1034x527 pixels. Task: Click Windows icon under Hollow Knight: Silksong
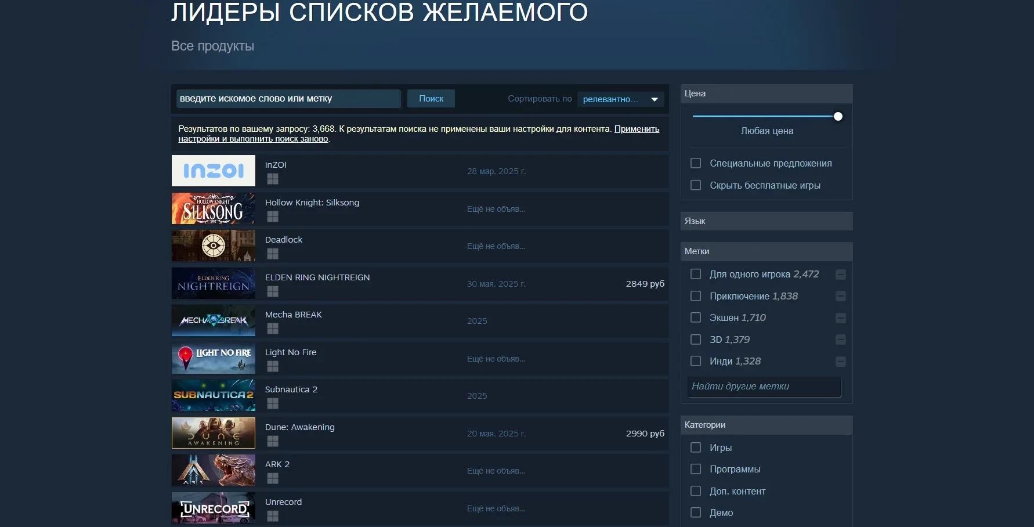point(273,216)
